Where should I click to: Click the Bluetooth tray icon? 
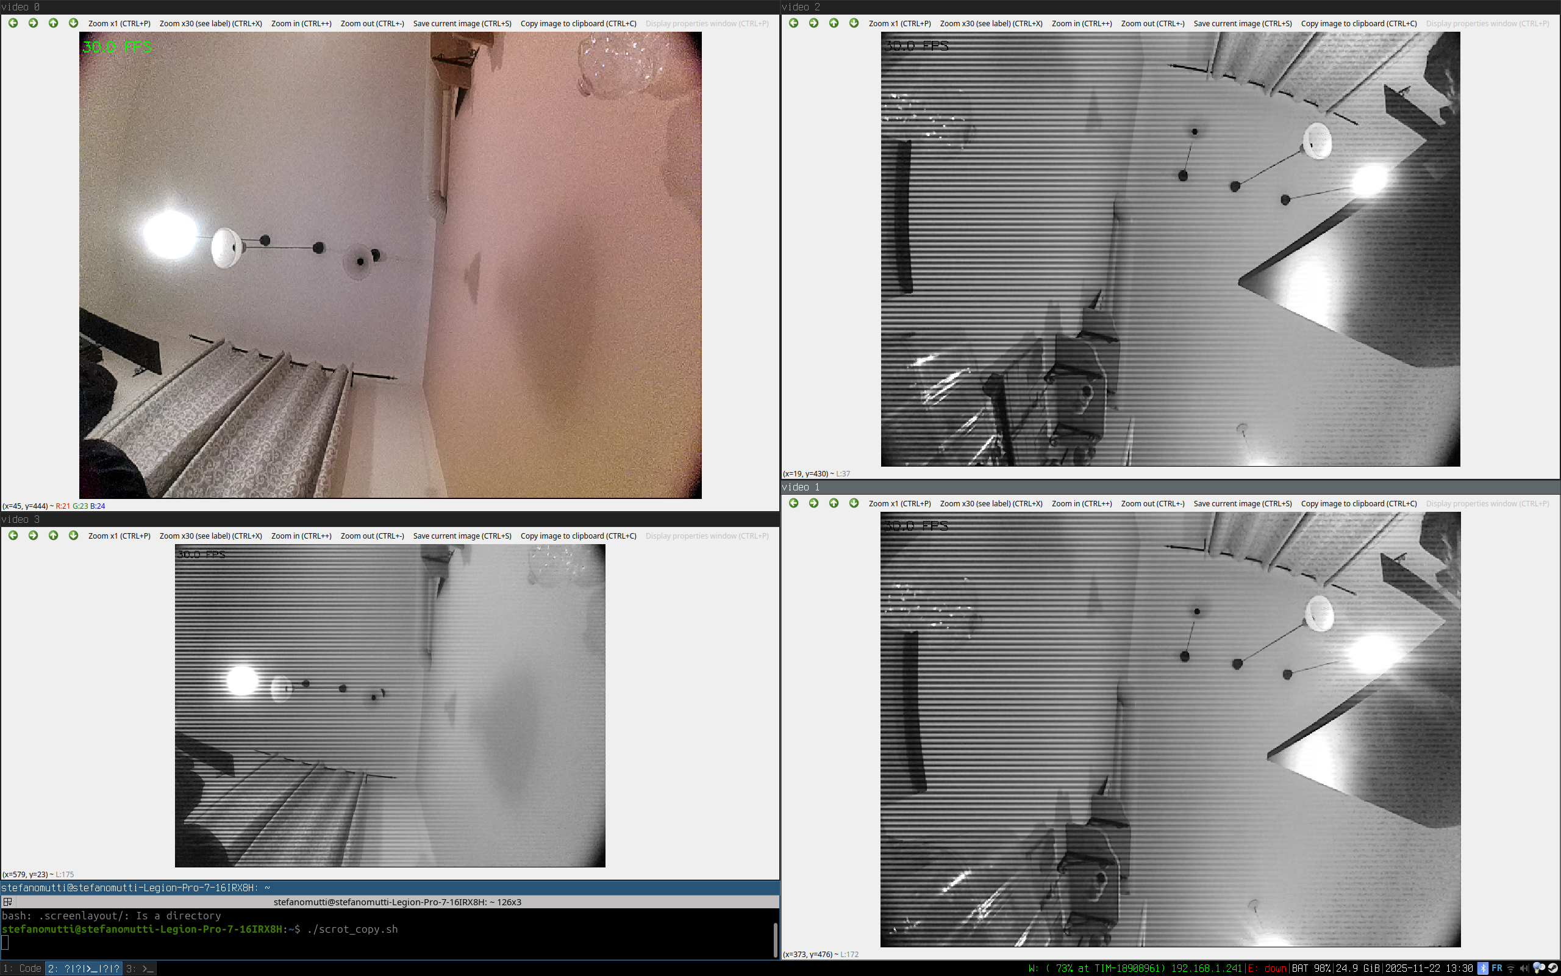click(1483, 968)
